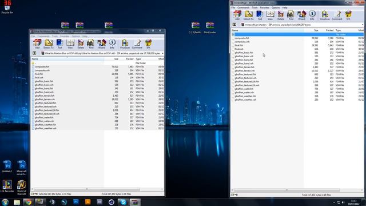This screenshot has width=366, height=206.
Task: Sort by Type column in Ultra No Motion Blur window
Action: coord(146,59)
